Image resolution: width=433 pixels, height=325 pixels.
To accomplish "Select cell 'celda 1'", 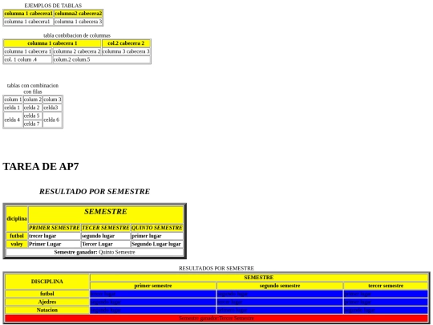I will (x=13, y=108).
